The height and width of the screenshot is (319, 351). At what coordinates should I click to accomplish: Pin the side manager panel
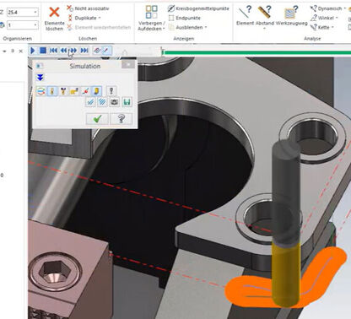click(13, 51)
